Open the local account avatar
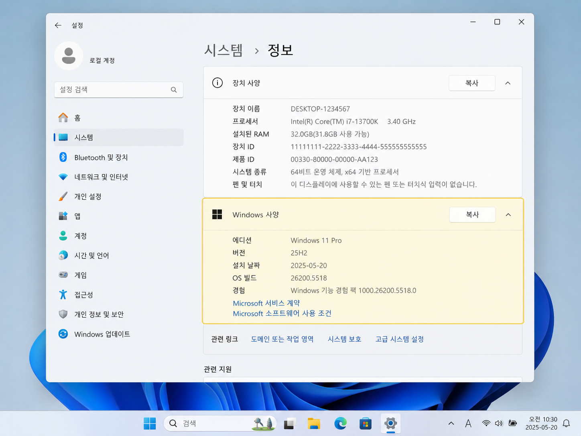The image size is (581, 436). coord(69,56)
